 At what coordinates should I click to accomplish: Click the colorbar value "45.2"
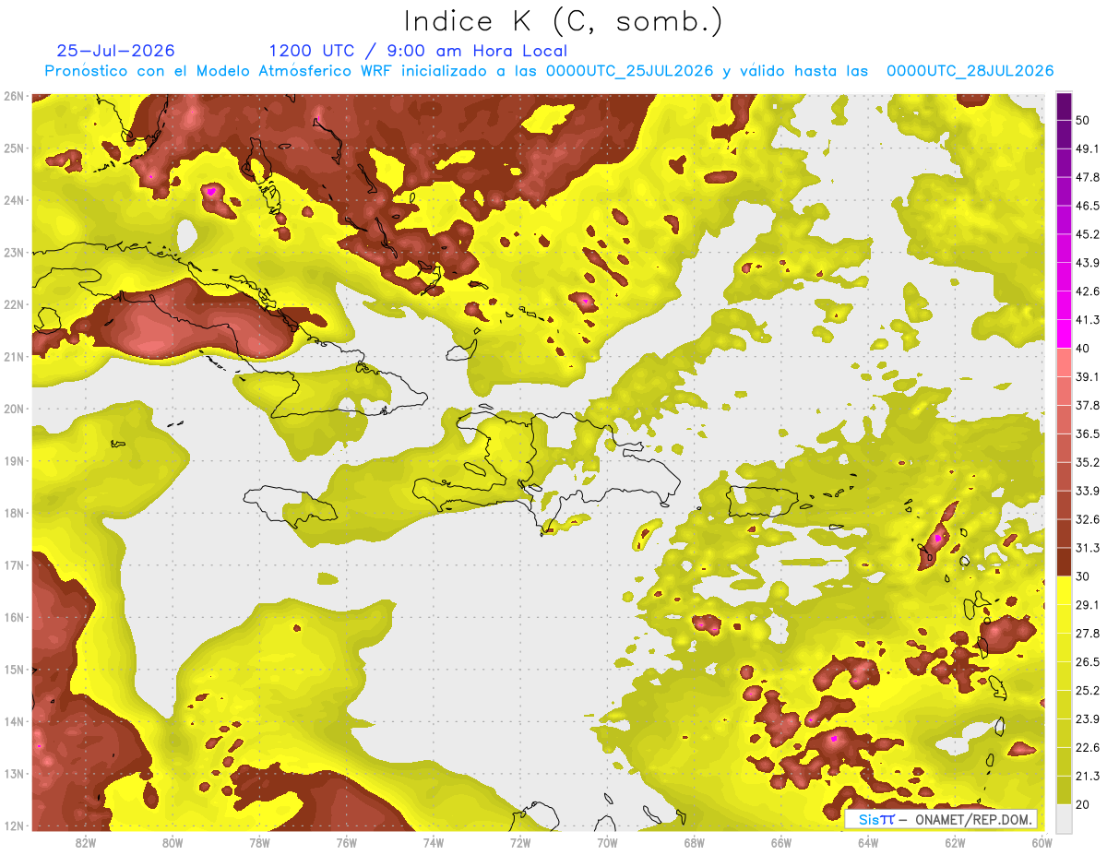[x=1088, y=234]
